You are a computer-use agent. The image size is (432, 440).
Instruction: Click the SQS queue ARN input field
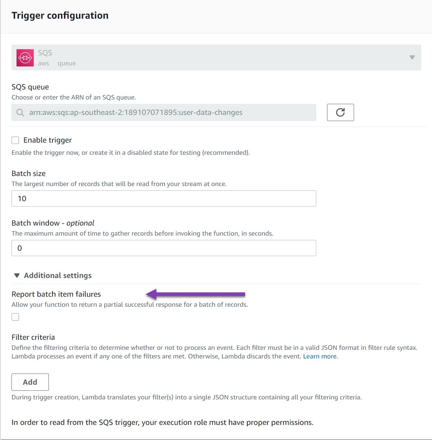[164, 112]
